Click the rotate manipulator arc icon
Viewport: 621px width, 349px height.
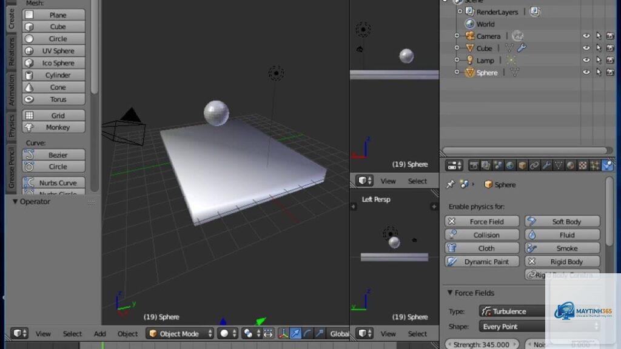pos(307,334)
